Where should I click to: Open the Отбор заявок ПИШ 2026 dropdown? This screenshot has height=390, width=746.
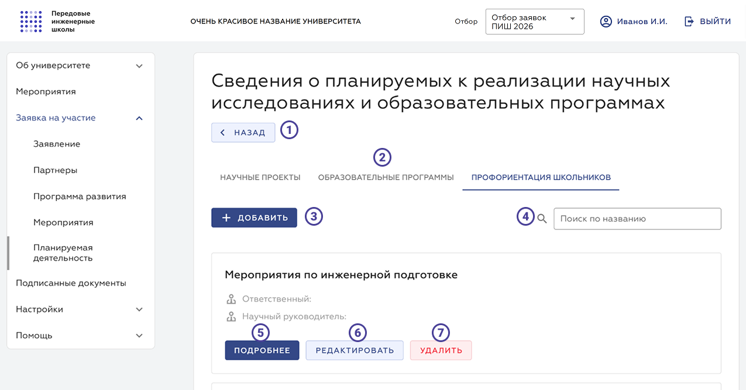(x=535, y=22)
